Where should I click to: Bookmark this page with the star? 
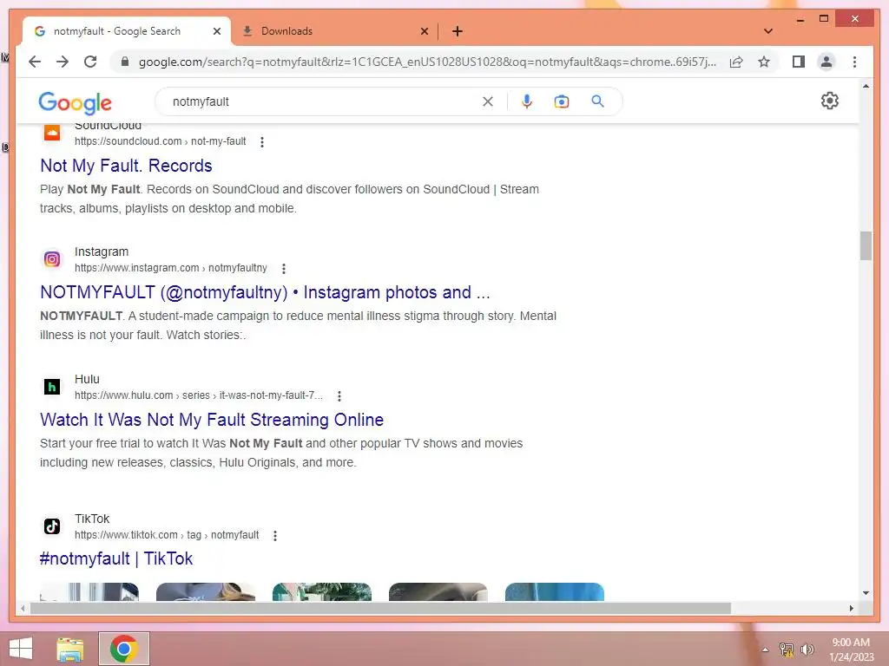764,62
